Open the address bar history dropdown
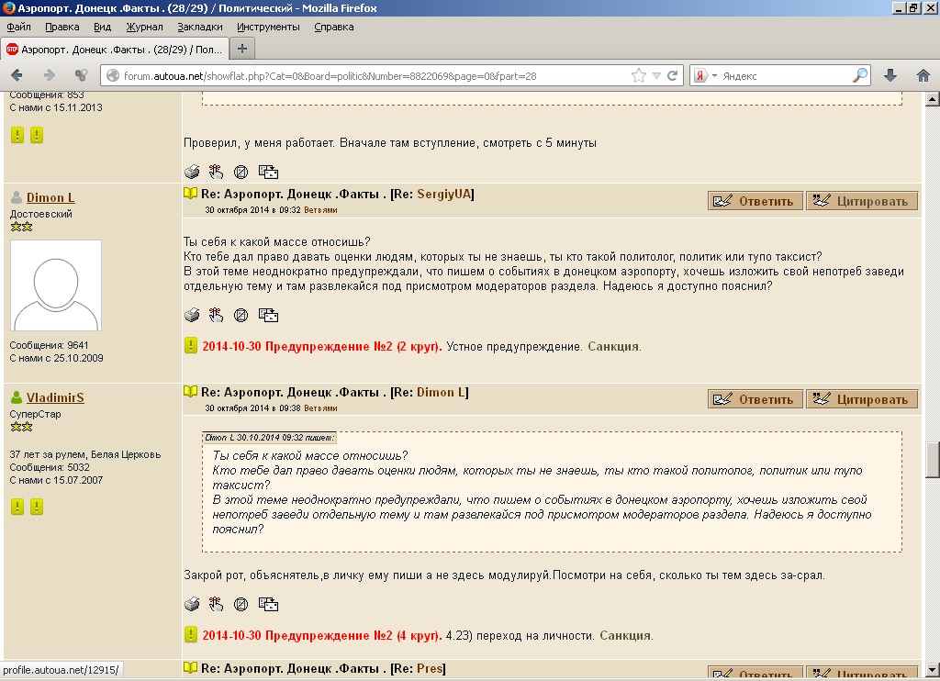940x681 pixels. 656,75
